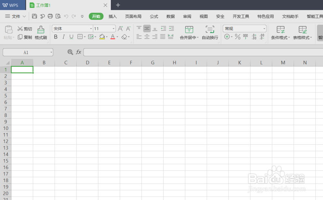
Task: Expand the Name Box dropdown arrow
Action: (51, 53)
